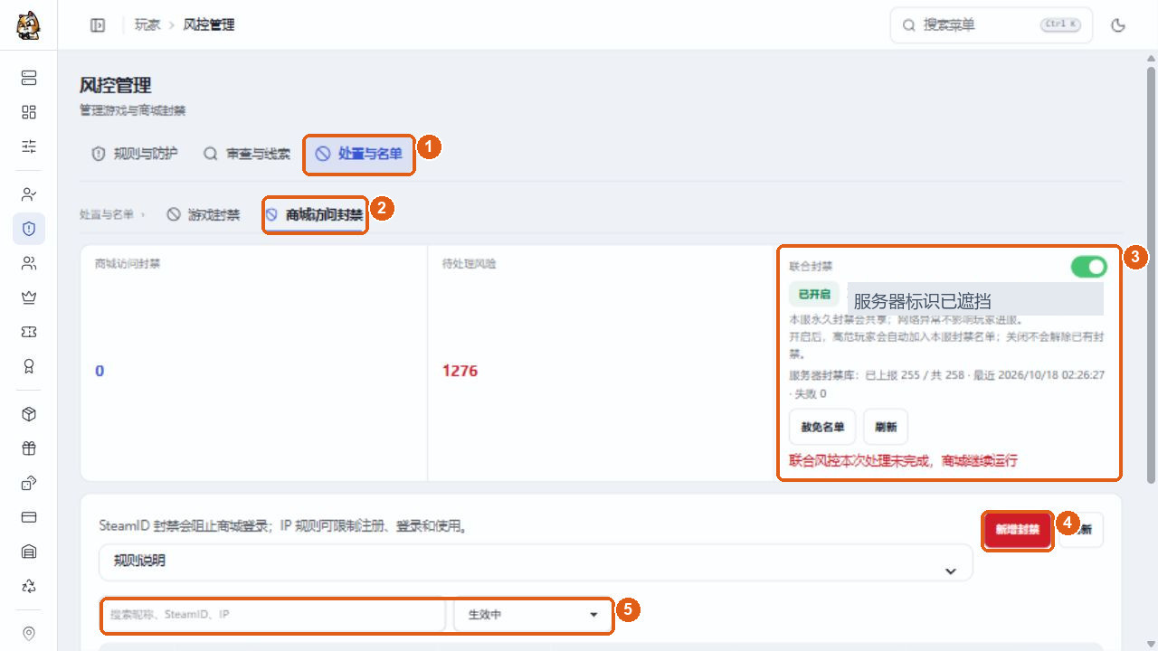Open the user-check sidebar icon

tap(29, 194)
